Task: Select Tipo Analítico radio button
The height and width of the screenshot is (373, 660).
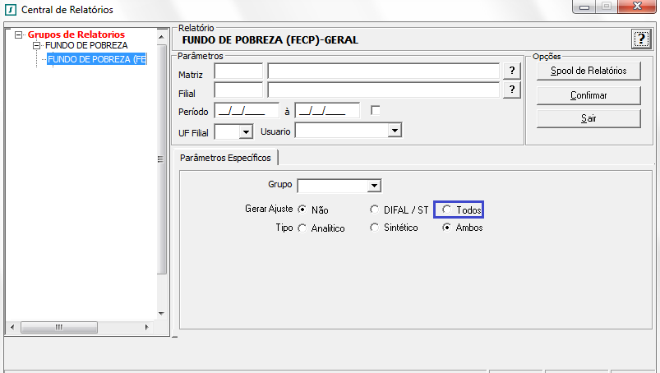Action: (302, 228)
